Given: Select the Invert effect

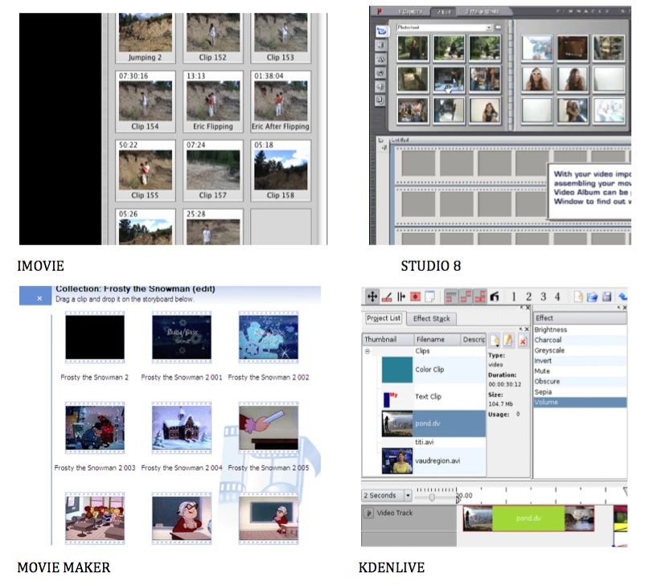Looking at the screenshot, I should pyautogui.click(x=580, y=361).
